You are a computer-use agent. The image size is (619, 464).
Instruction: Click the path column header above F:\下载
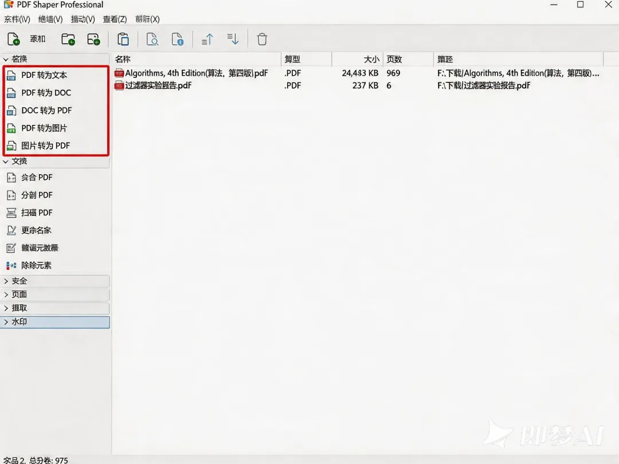pyautogui.click(x=518, y=59)
